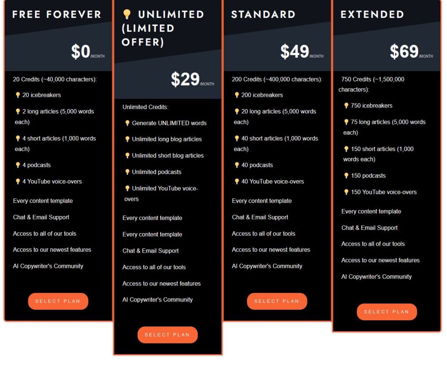Click bulb icon next to 20 icebreakers
Image resolution: width=447 pixels, height=367 pixels.
(x=17, y=95)
